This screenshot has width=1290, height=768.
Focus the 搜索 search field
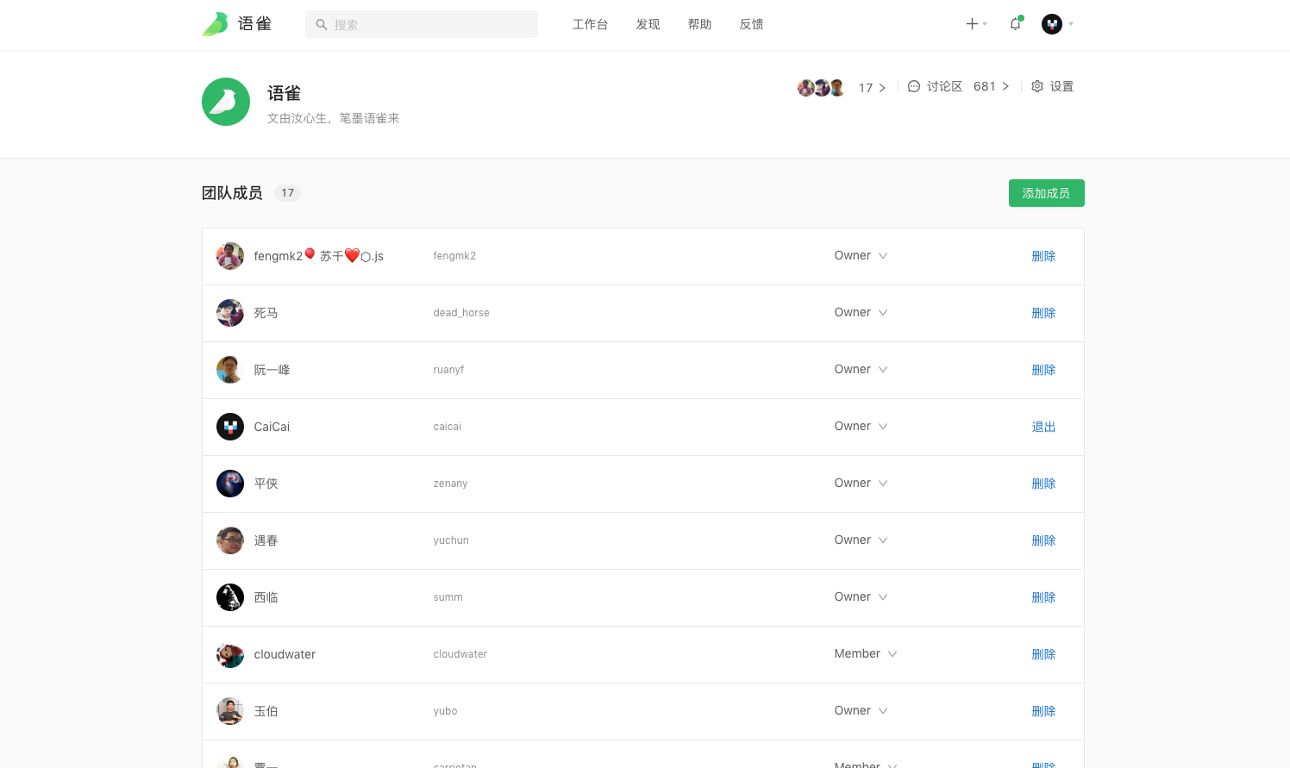pyautogui.click(x=431, y=25)
